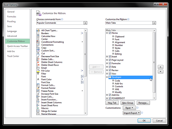Image resolution: width=172 pixels, height=129 pixels.
Task: Open the Customize the Ribbon dropdown
Action: (154, 23)
